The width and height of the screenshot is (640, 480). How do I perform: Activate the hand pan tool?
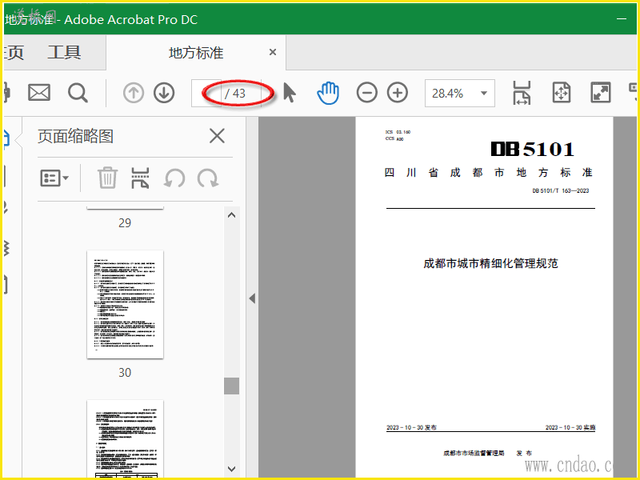328,93
